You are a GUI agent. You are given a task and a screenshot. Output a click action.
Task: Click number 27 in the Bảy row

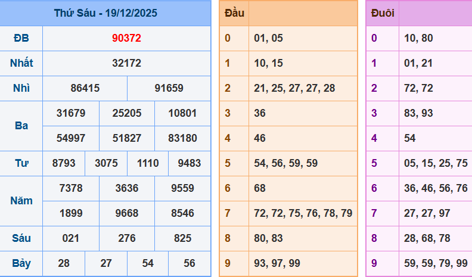point(106,263)
